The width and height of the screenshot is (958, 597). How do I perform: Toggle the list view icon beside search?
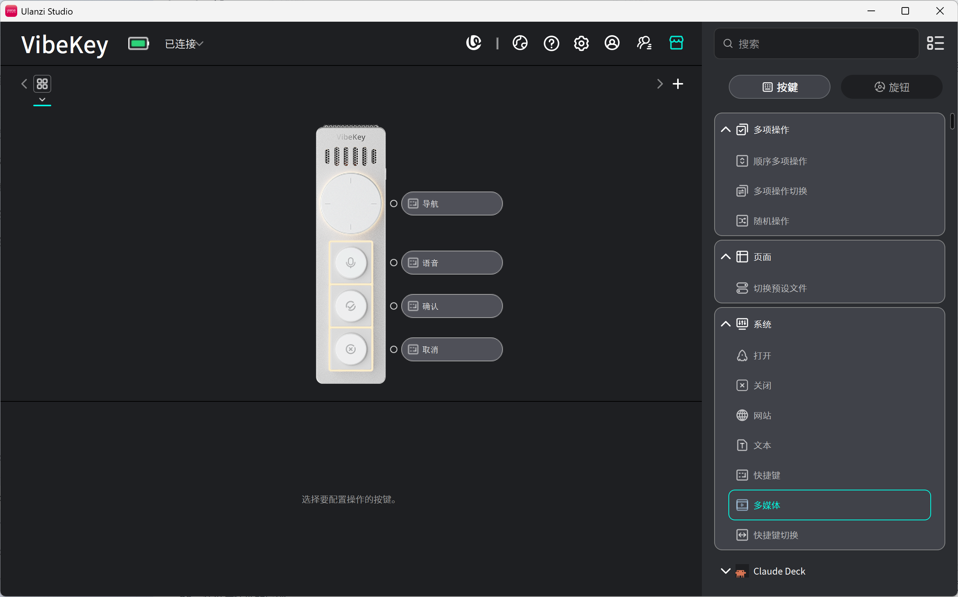click(x=936, y=43)
